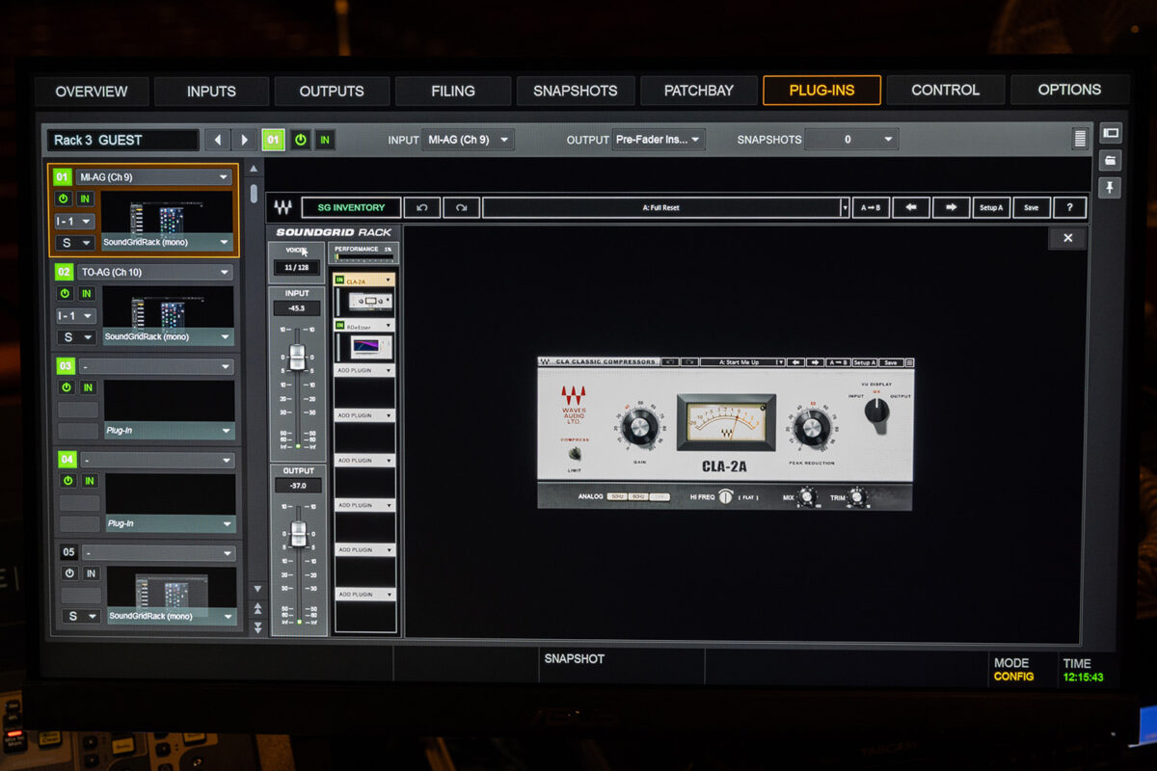Open SoundGrid Rack help question mark

pyautogui.click(x=1069, y=207)
